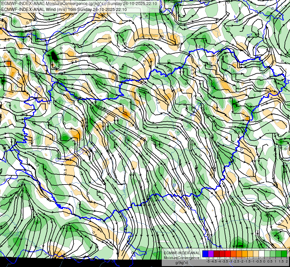
Task: Click the -1.5 tick label in the legend
Action: coord(247,261)
